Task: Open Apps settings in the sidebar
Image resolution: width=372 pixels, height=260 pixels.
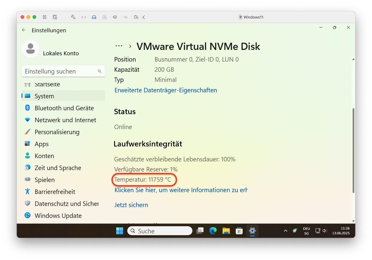Action: (63, 144)
